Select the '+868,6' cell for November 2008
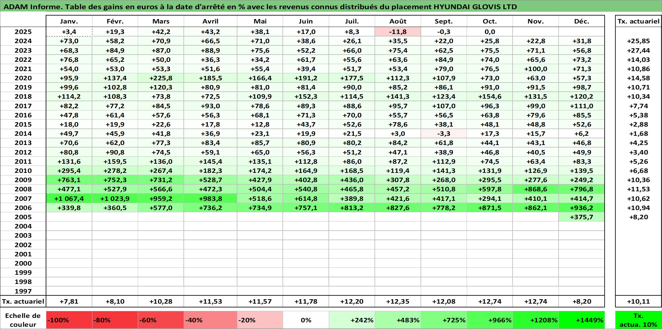 point(536,189)
